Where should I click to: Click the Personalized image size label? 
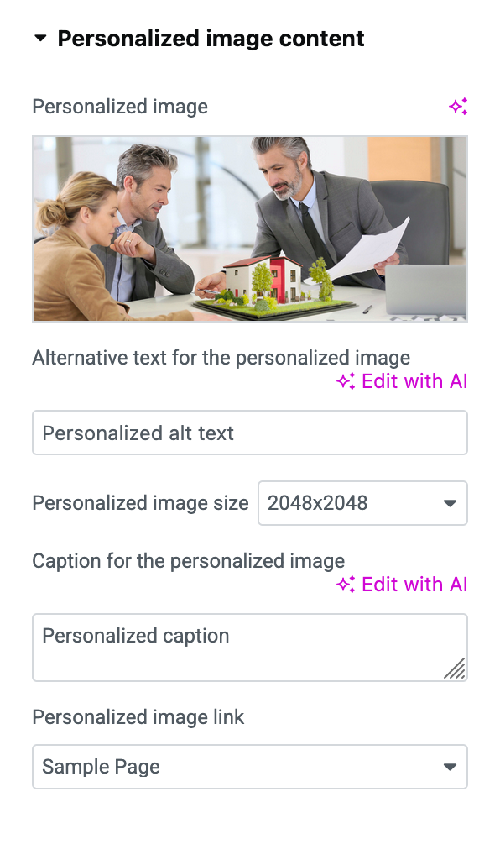(x=141, y=503)
